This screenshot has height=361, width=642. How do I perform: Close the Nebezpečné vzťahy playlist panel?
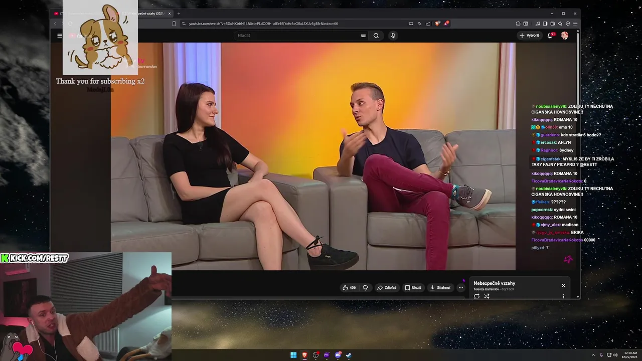pos(563,285)
